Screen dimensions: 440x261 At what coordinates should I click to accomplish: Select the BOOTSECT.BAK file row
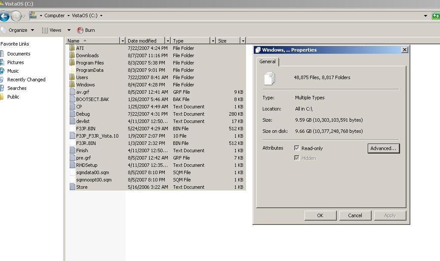click(92, 99)
